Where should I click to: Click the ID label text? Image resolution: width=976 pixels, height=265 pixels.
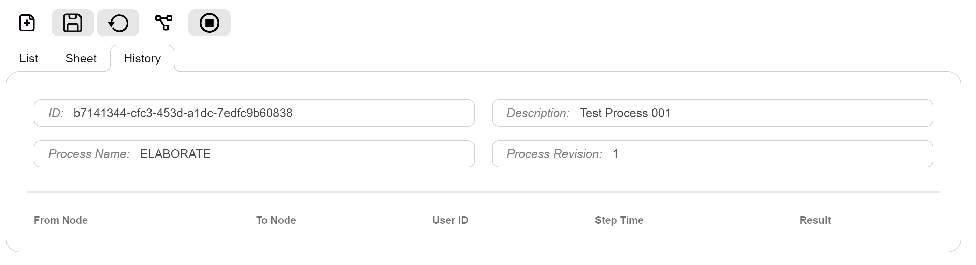pyautogui.click(x=56, y=113)
